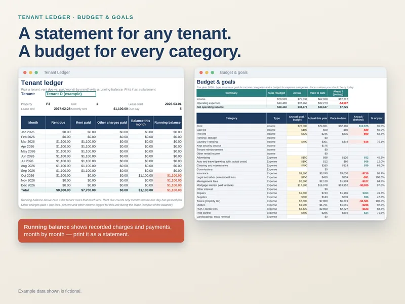Select the Category column header
405x304 pixels.
(x=231, y=119)
